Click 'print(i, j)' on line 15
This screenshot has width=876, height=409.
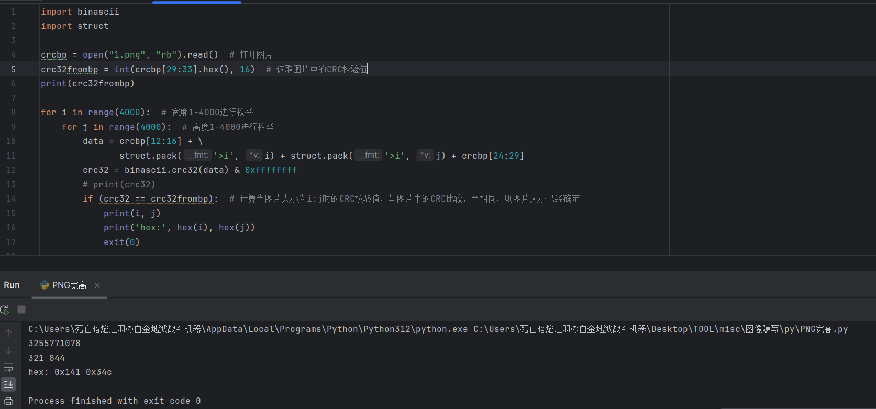(132, 213)
